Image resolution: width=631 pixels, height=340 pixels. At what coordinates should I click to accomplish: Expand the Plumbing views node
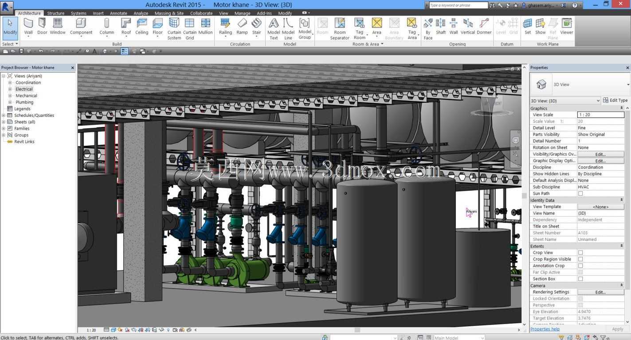pyautogui.click(x=10, y=102)
